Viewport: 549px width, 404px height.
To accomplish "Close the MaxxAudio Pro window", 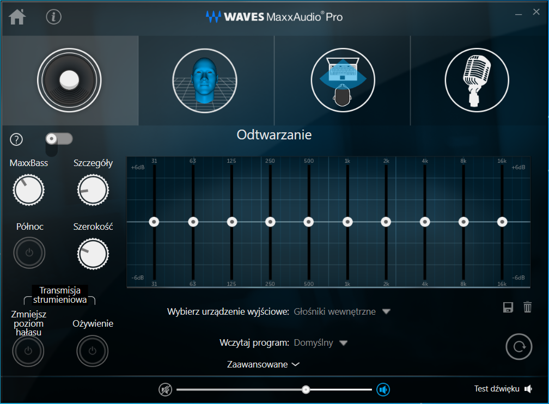I will pyautogui.click(x=536, y=12).
